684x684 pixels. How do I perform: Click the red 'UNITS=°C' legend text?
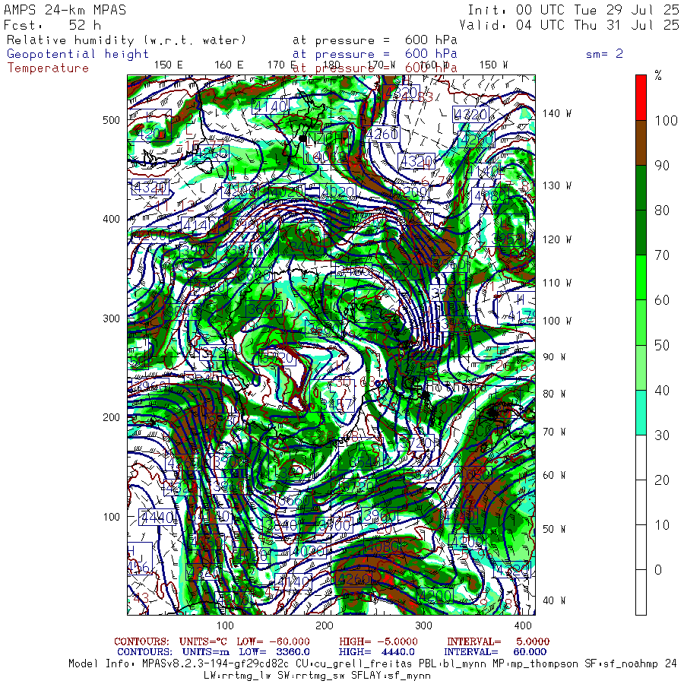click(203, 641)
